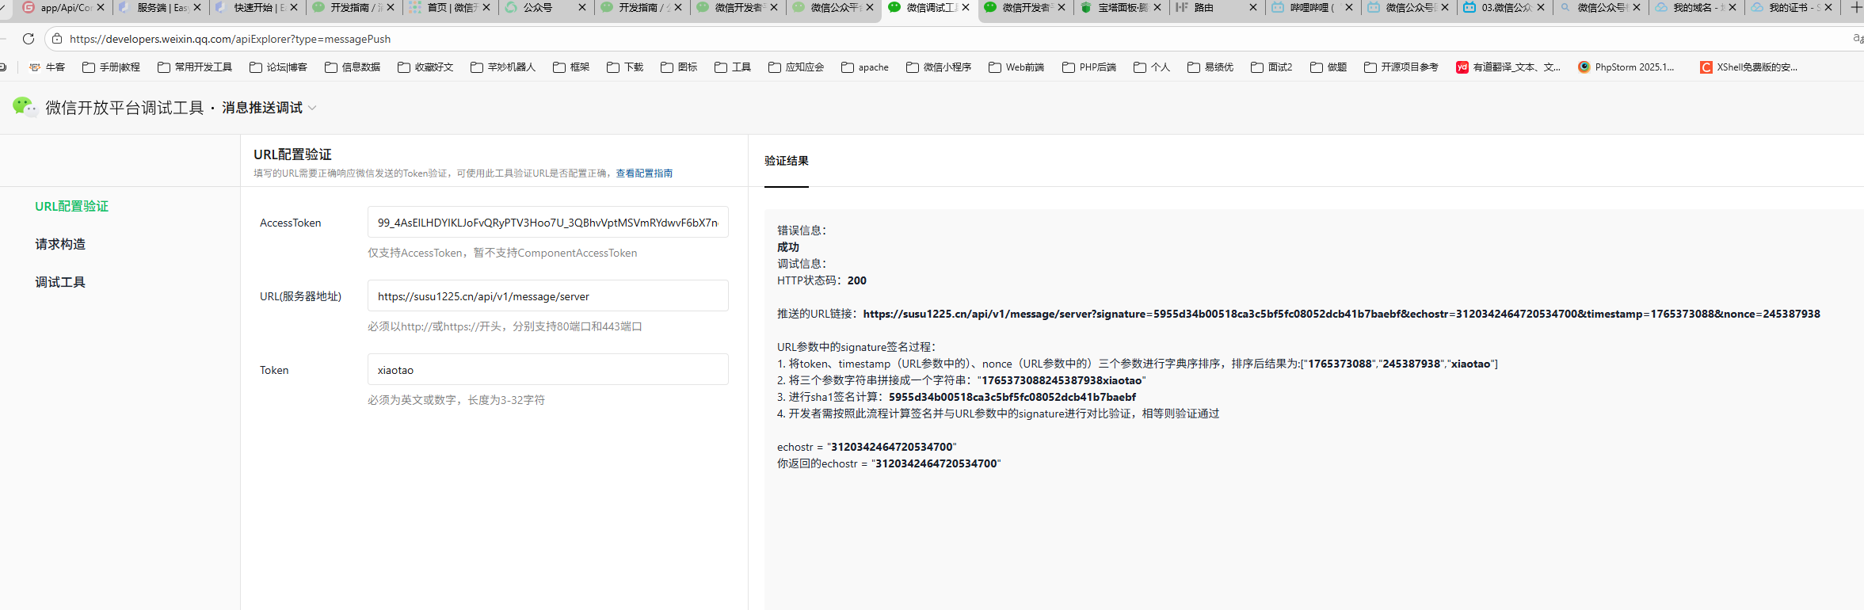Open the 图标 bookmark folder

point(679,67)
